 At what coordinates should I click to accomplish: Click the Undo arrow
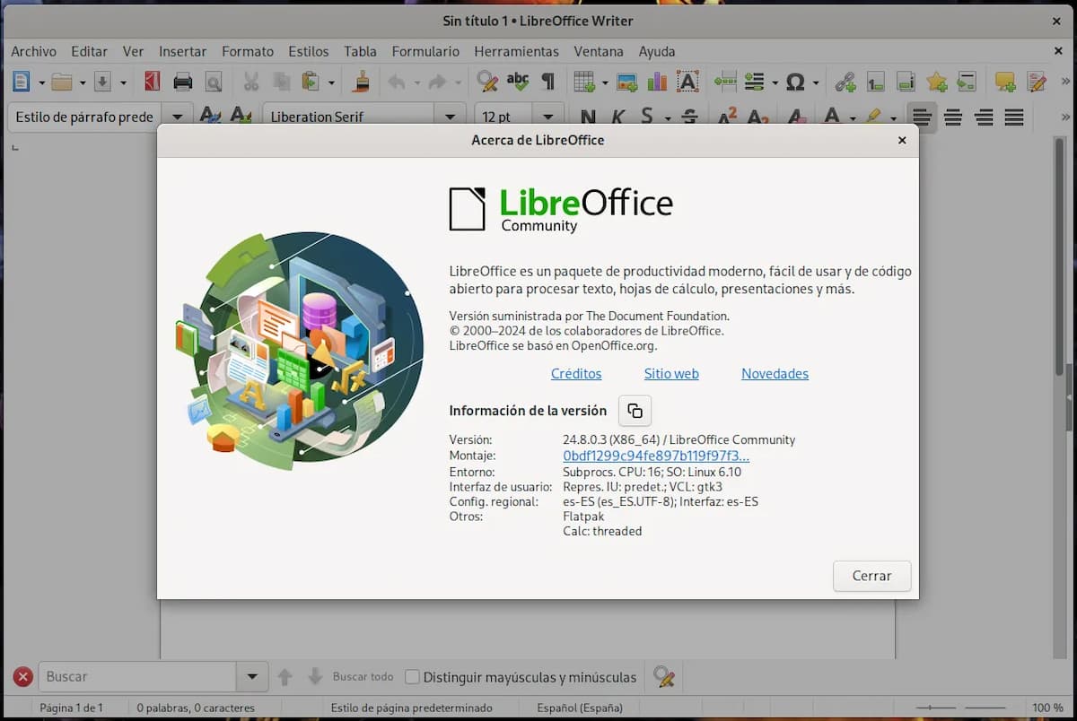pyautogui.click(x=396, y=83)
